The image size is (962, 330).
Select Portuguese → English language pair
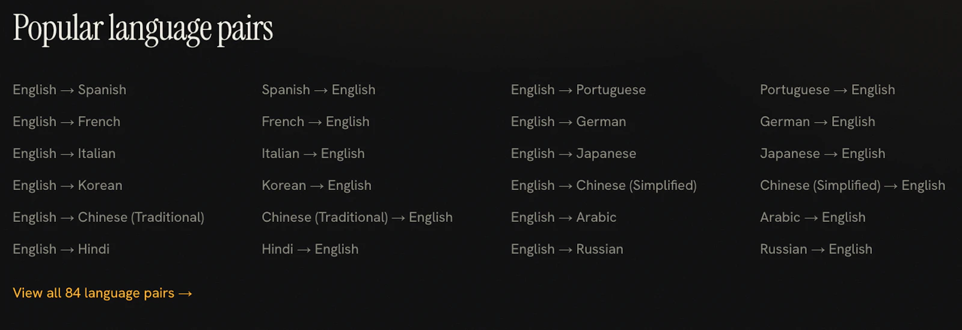(827, 90)
